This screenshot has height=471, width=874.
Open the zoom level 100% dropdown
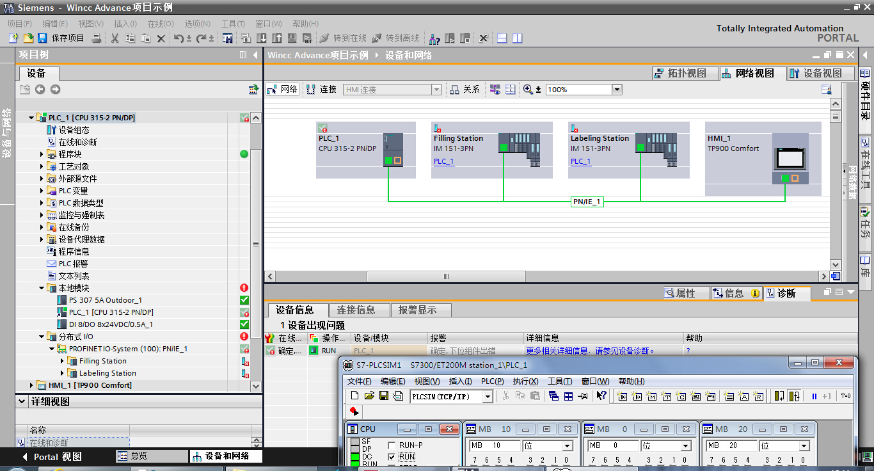617,90
